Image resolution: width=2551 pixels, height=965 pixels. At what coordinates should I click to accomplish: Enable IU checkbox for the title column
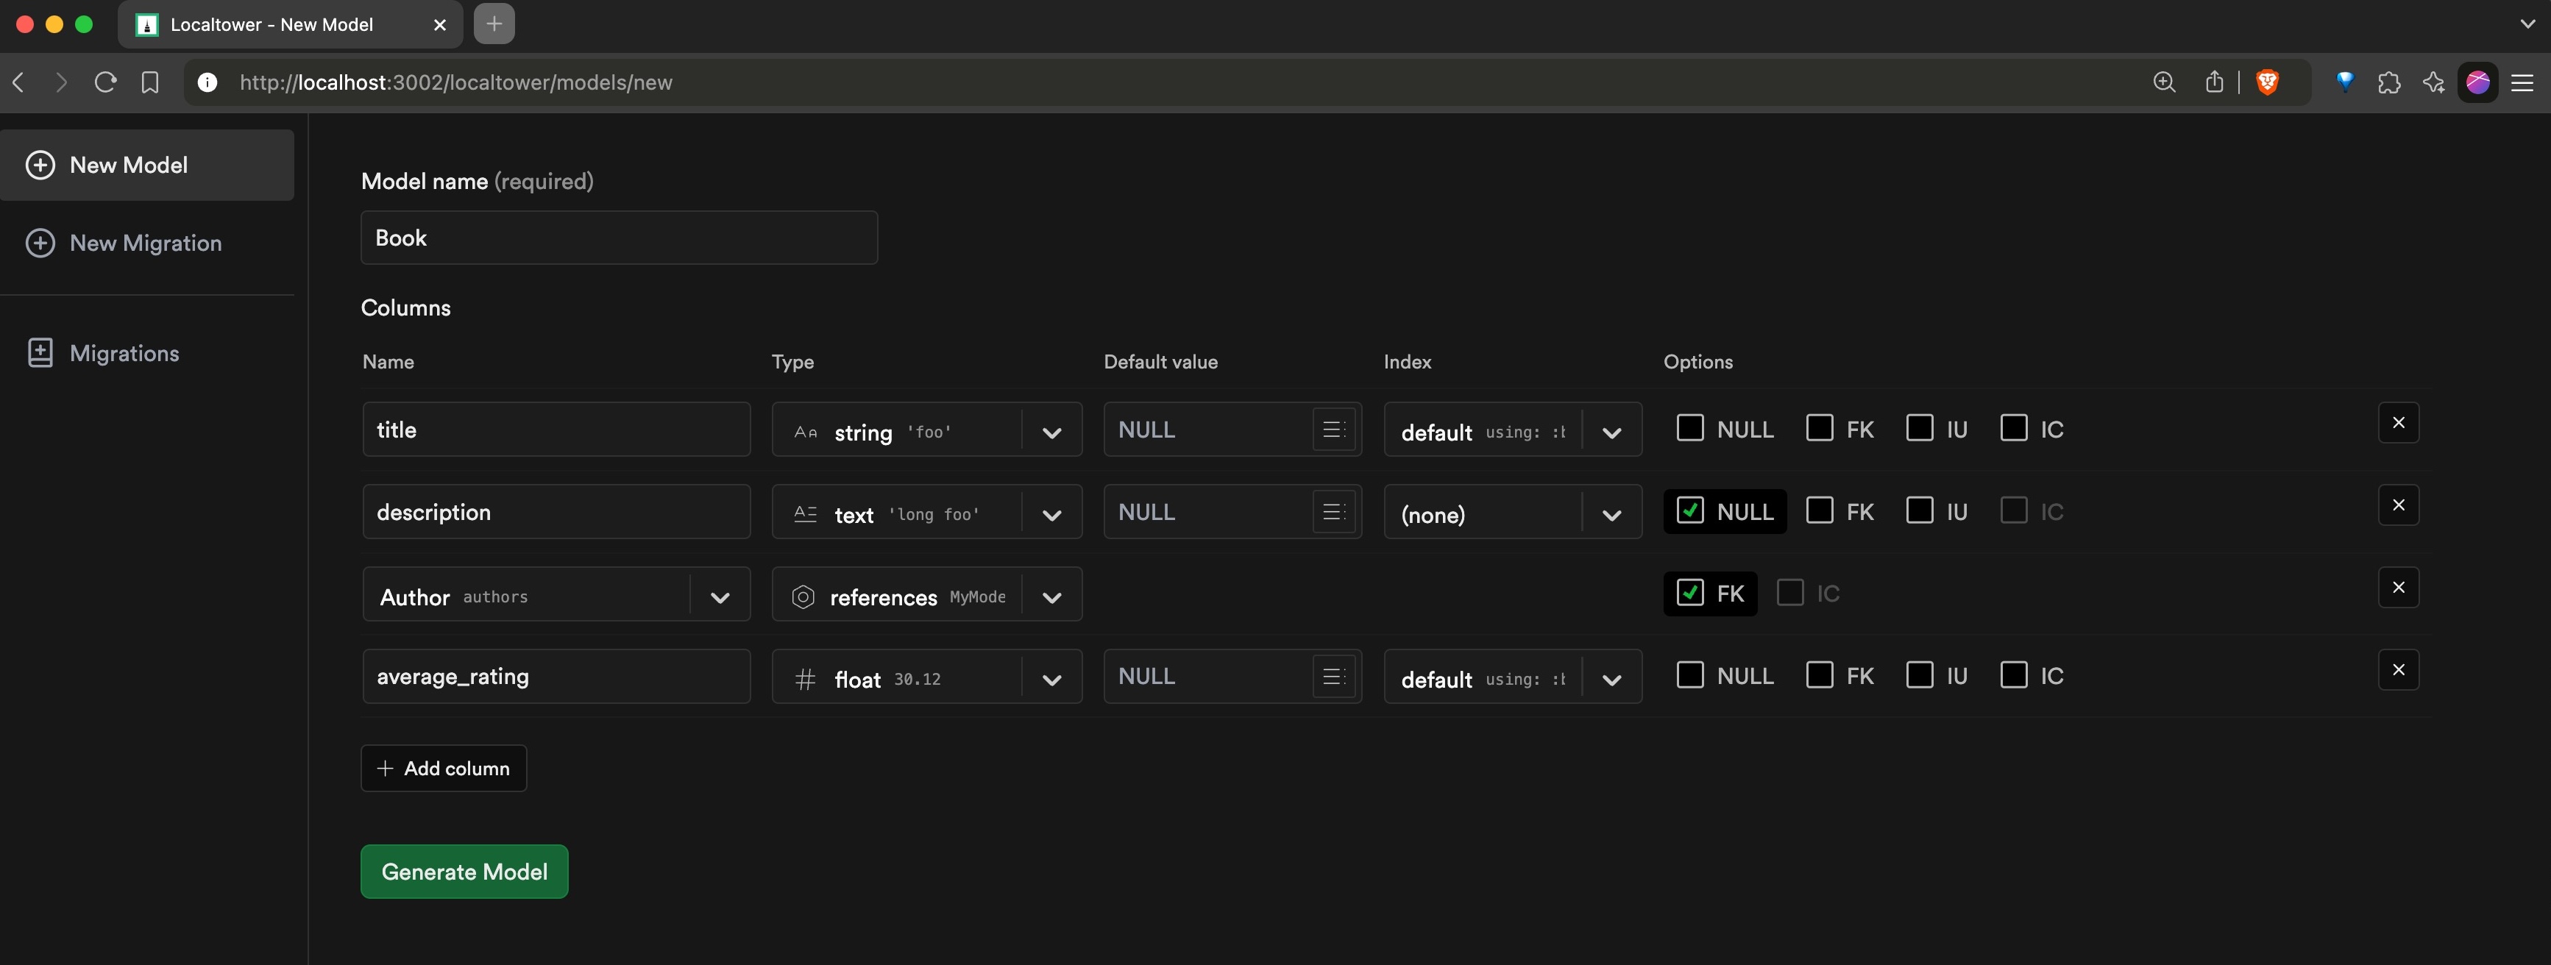(1919, 429)
